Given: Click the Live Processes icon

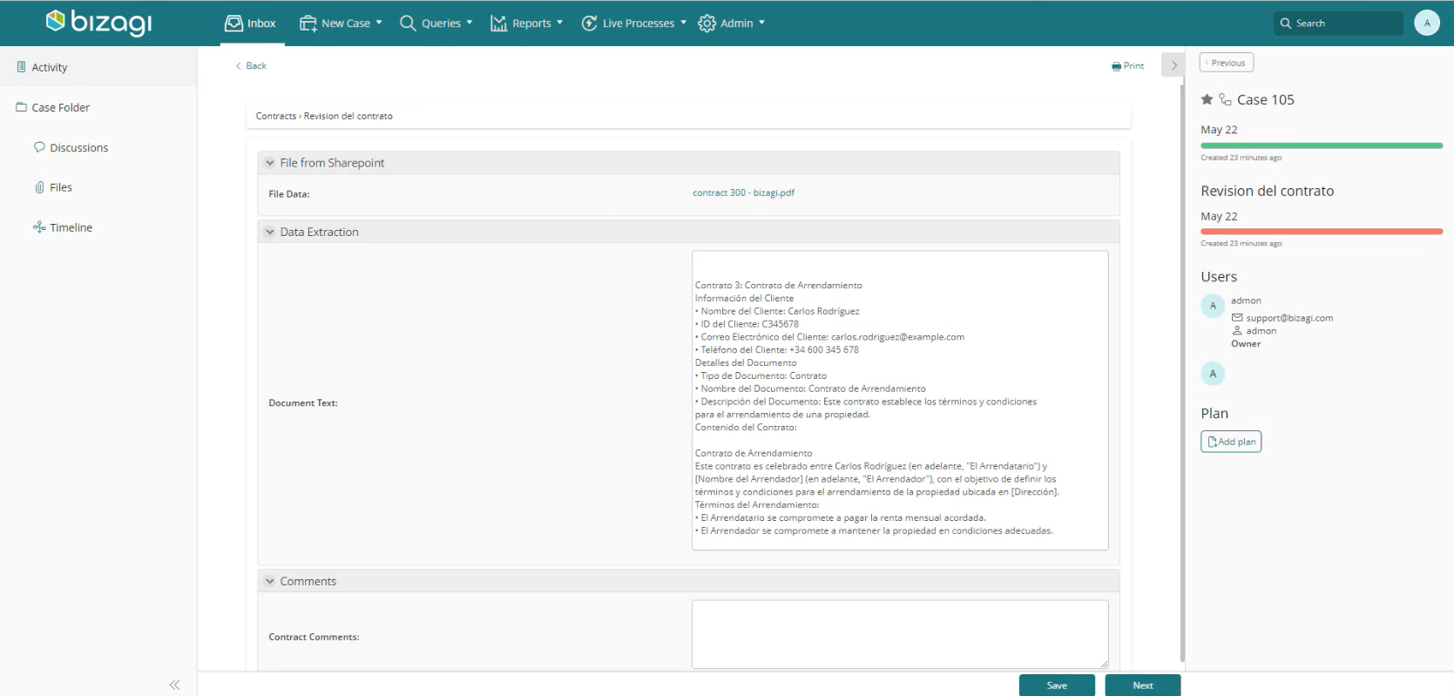Looking at the screenshot, I should tap(589, 24).
